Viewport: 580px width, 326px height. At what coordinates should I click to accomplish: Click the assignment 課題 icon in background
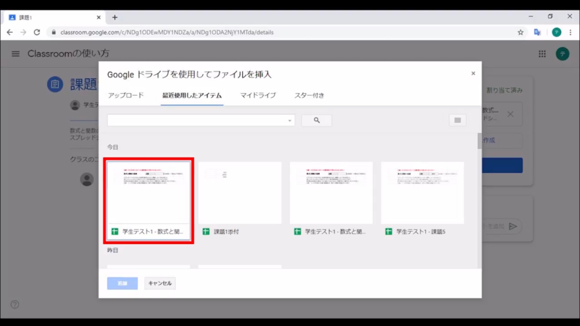coord(55,84)
